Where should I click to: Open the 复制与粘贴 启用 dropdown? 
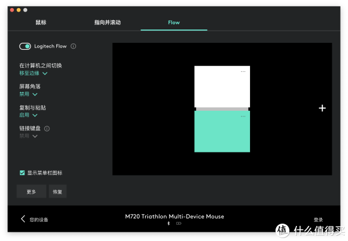click(x=28, y=115)
